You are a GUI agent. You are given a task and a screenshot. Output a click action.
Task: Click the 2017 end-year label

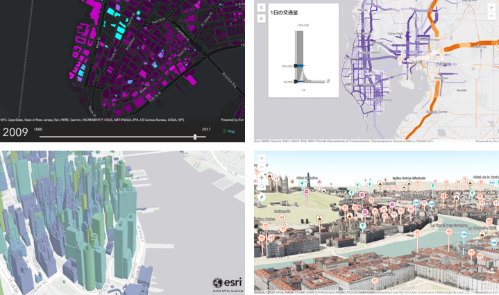pyautogui.click(x=206, y=129)
